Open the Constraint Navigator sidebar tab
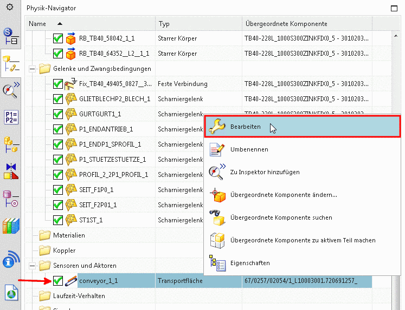405x310 pixels. click(11, 172)
